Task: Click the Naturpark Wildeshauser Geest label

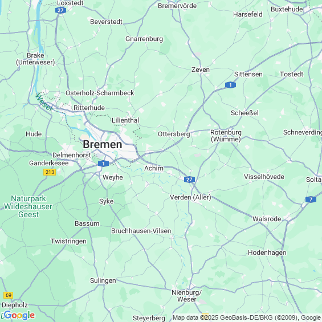Action: pyautogui.click(x=28, y=206)
